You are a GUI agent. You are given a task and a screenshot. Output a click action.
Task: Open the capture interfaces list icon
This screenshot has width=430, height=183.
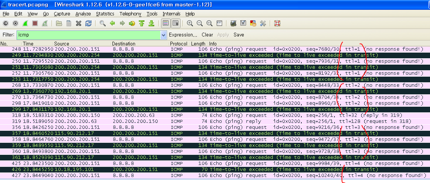click(x=6, y=24)
